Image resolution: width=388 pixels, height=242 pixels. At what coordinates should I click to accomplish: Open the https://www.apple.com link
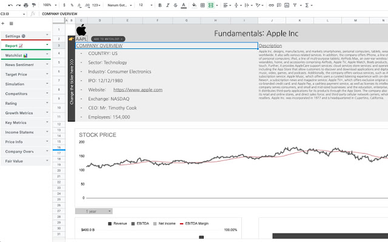(138, 90)
